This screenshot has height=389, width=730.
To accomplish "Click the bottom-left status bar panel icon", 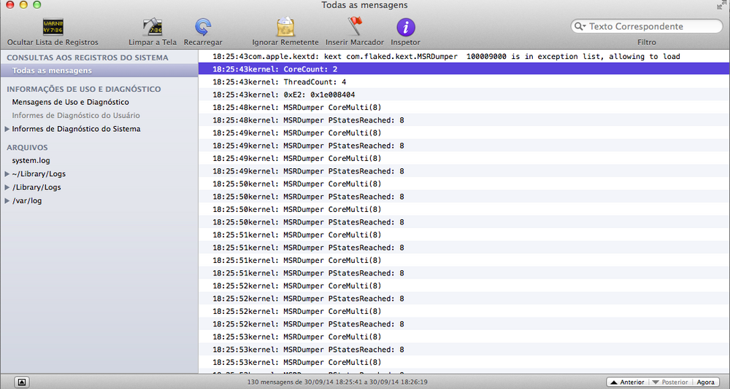I will click(22, 382).
